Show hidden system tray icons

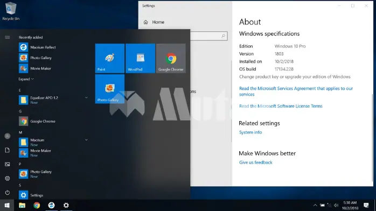pyautogui.click(x=315, y=205)
